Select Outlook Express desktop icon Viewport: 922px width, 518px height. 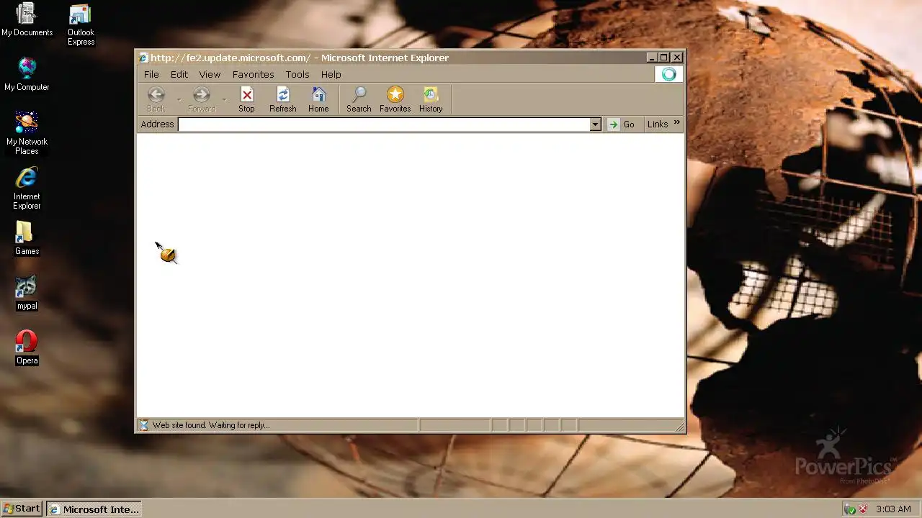coord(81,25)
